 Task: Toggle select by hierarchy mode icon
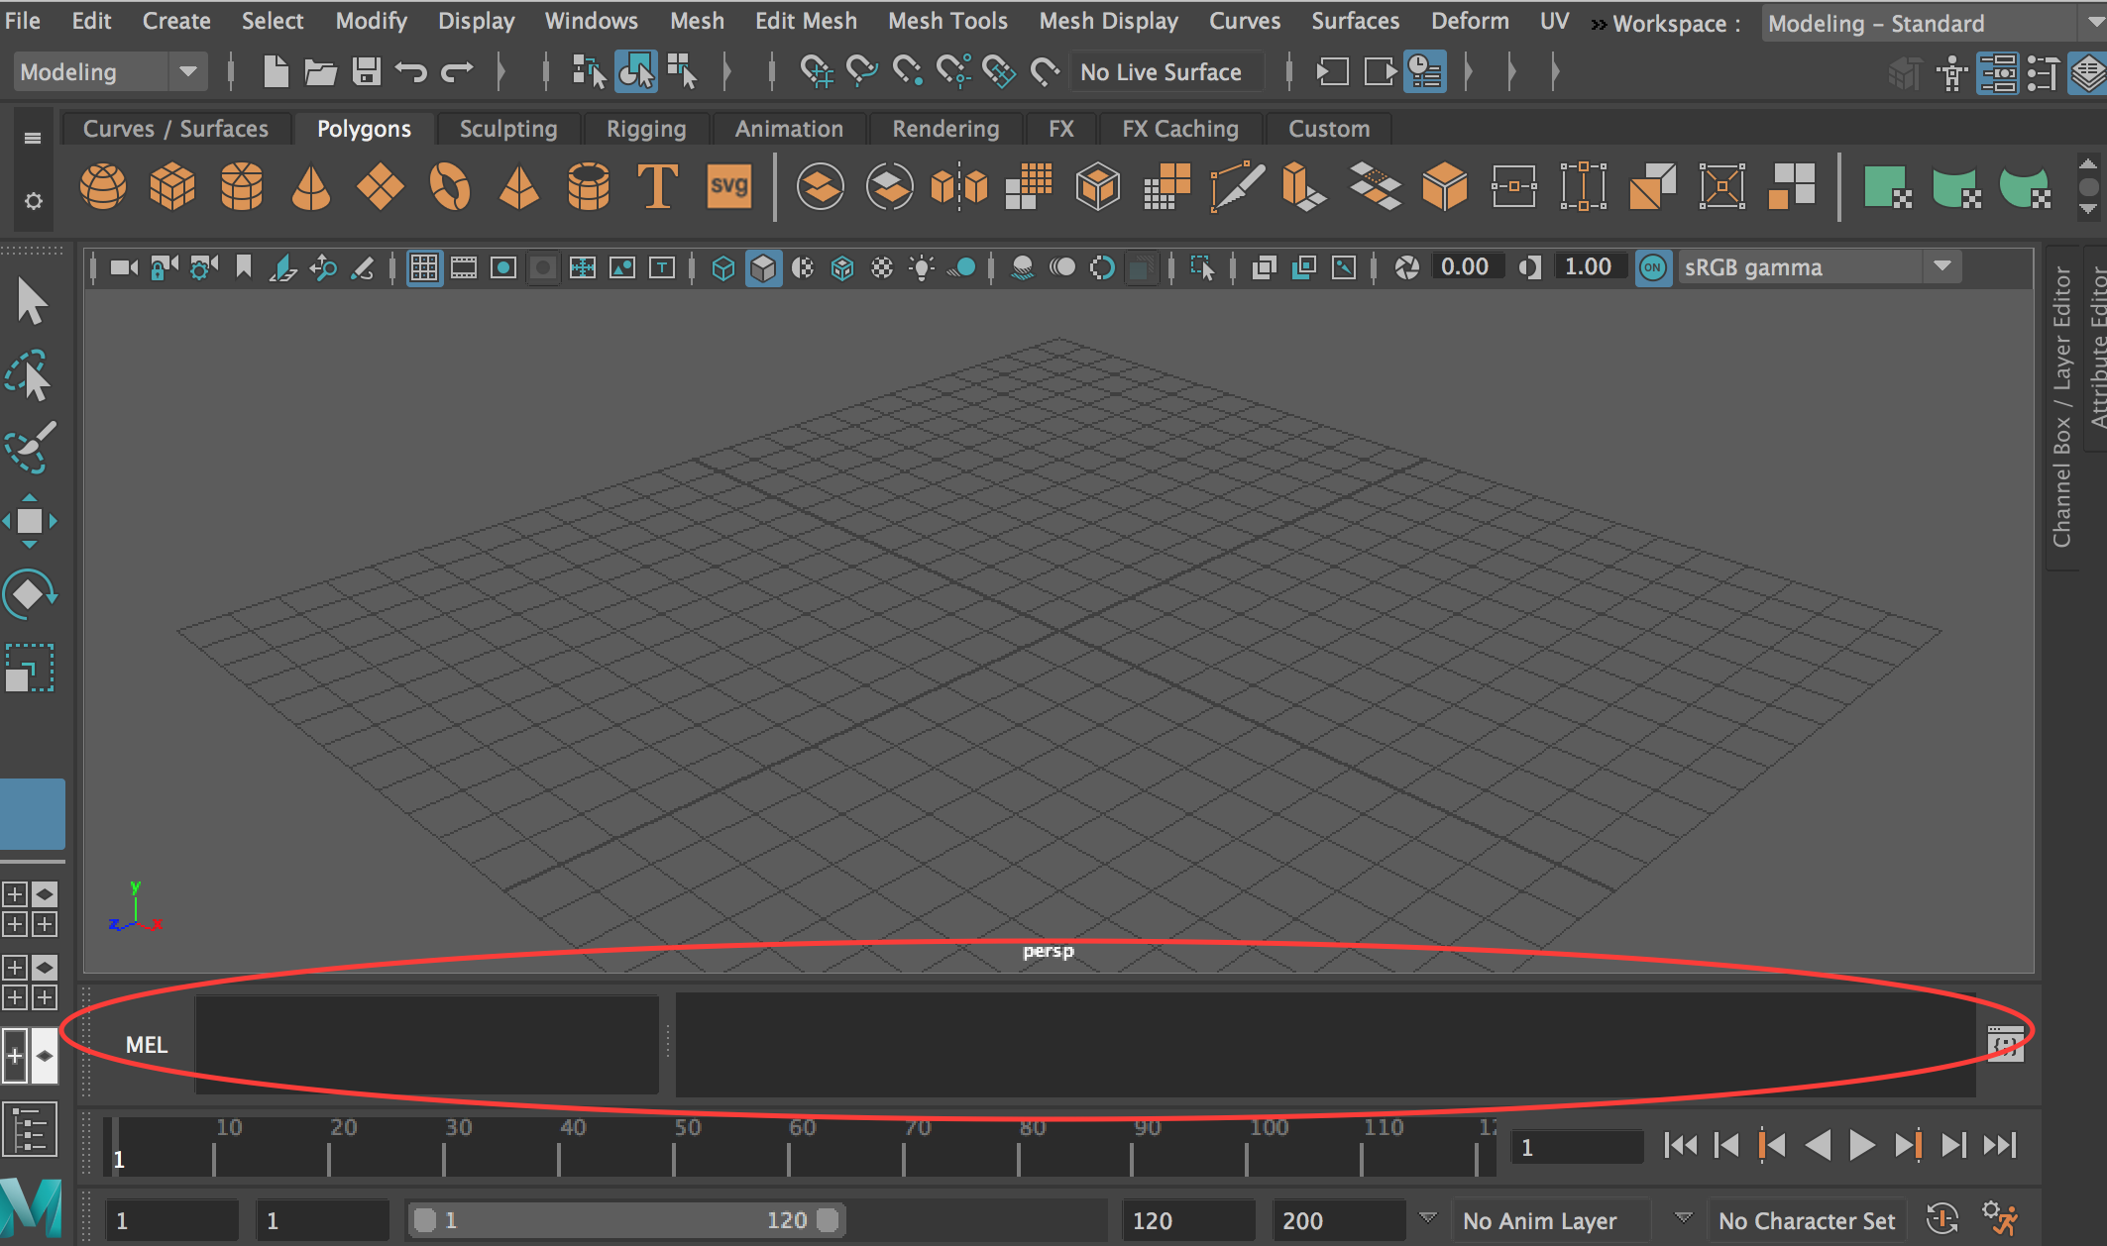click(589, 71)
